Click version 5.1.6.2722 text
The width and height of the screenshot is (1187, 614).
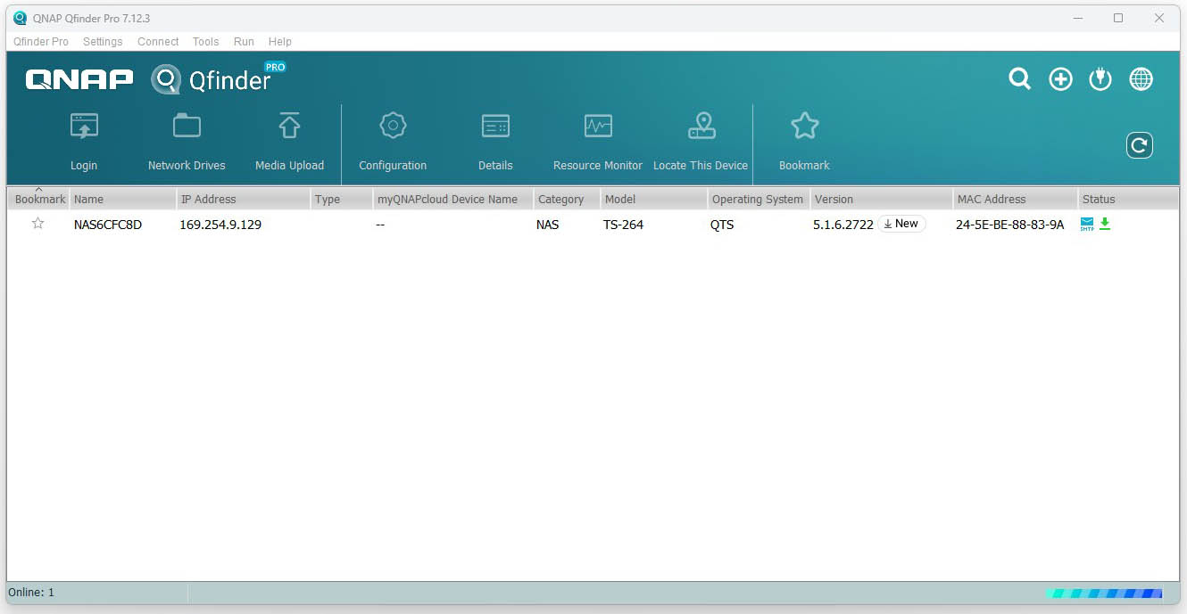[843, 225]
